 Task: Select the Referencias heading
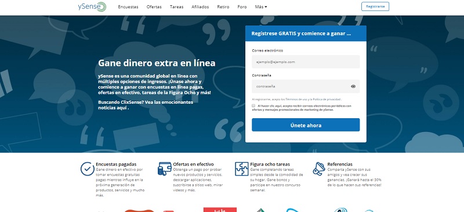pos(340,164)
